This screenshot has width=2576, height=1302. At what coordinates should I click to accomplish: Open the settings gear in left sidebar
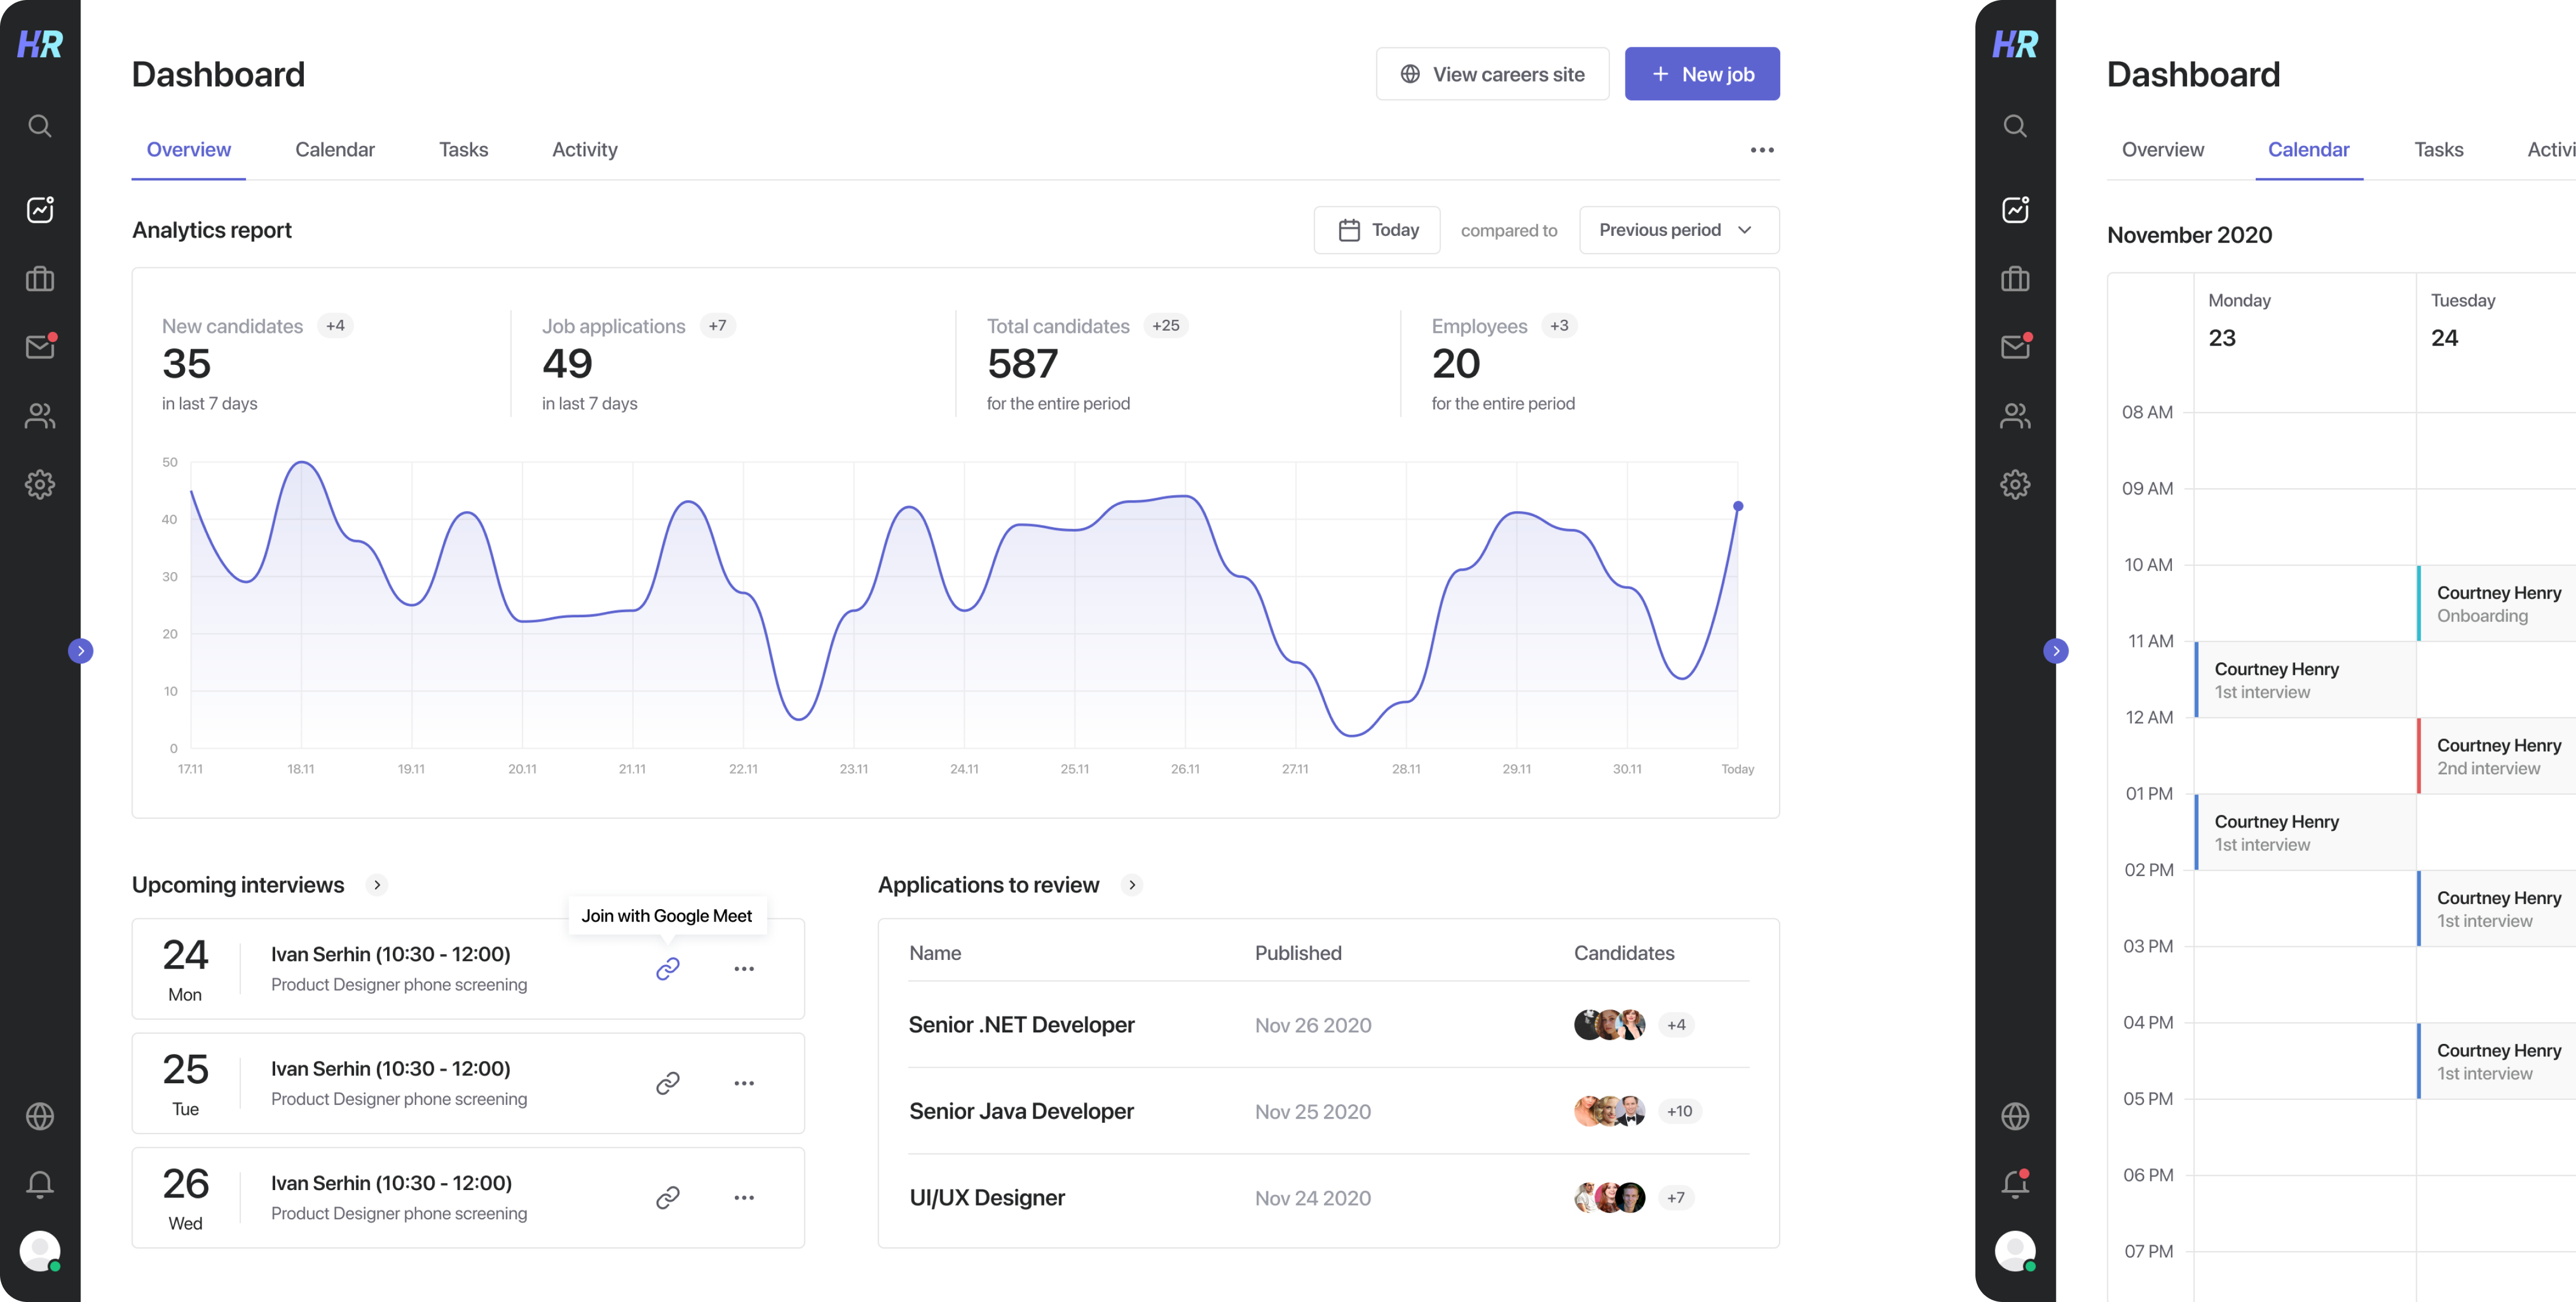(40, 485)
